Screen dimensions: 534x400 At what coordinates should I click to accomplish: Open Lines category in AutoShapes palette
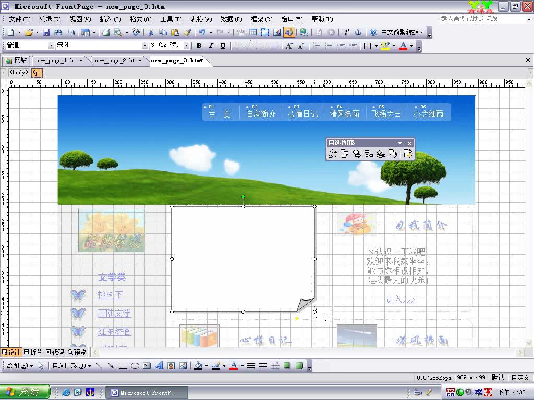[332, 154]
